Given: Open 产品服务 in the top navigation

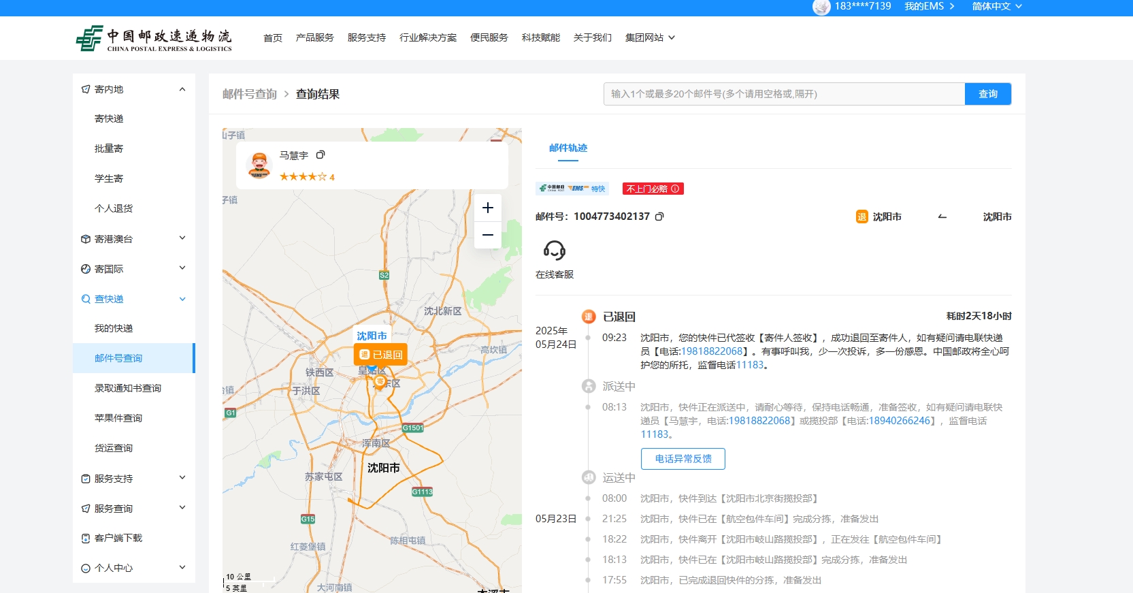Looking at the screenshot, I should coord(315,37).
